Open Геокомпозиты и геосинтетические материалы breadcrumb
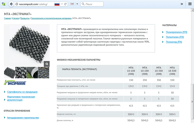The width and height of the screenshot is (194, 123). tap(51, 18)
